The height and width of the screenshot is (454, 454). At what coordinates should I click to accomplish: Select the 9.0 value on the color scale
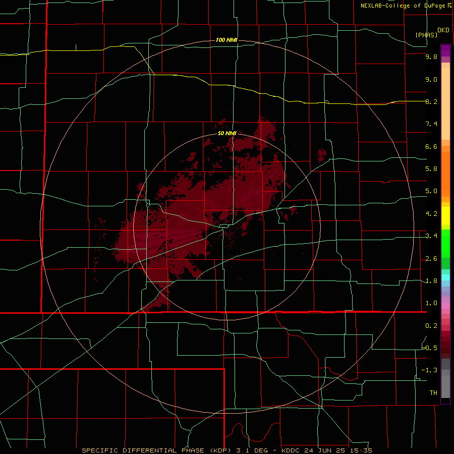[431, 79]
